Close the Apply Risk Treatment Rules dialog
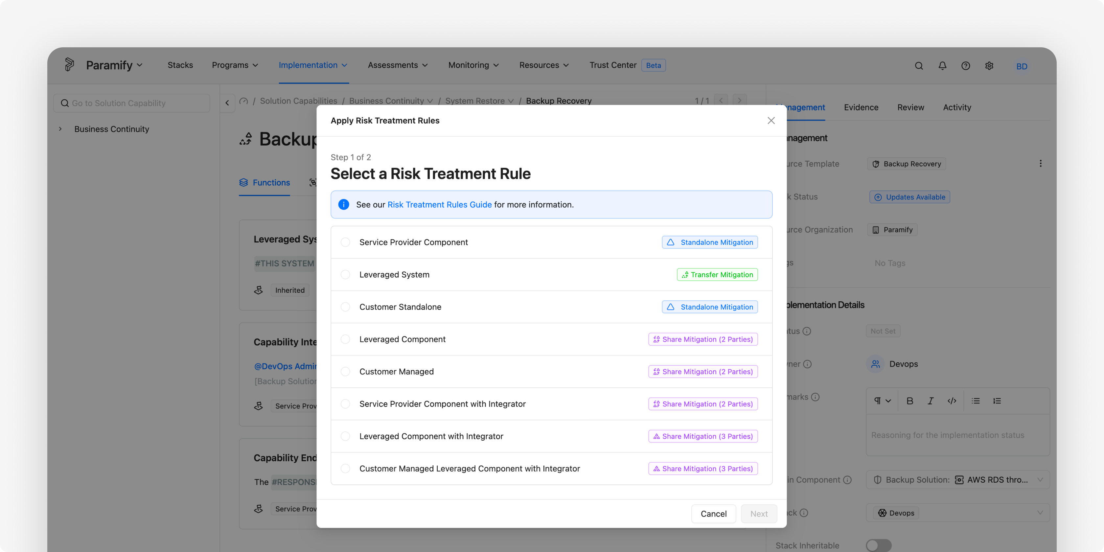 pos(770,121)
